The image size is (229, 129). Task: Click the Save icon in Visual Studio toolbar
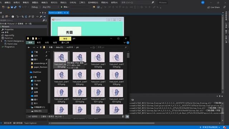[x=12, y=7]
